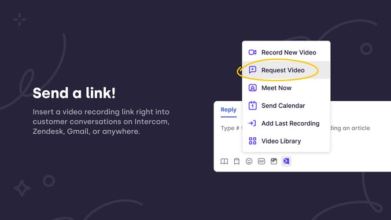Click the play bubble icon beside Request Video

[x=252, y=69]
